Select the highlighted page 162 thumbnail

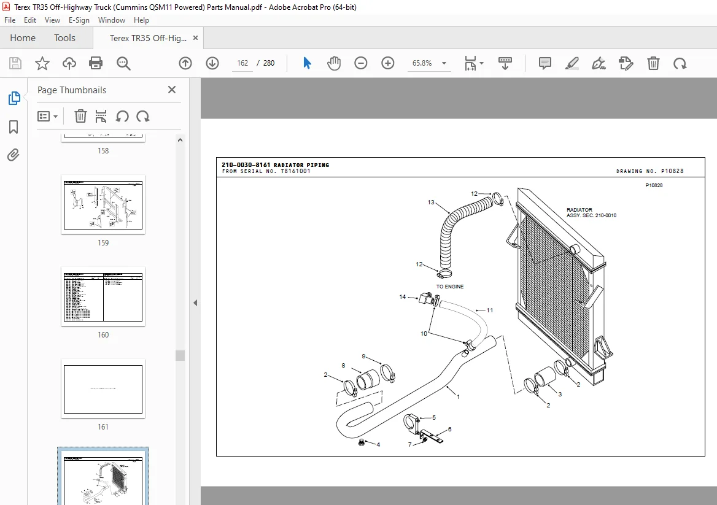pyautogui.click(x=103, y=476)
